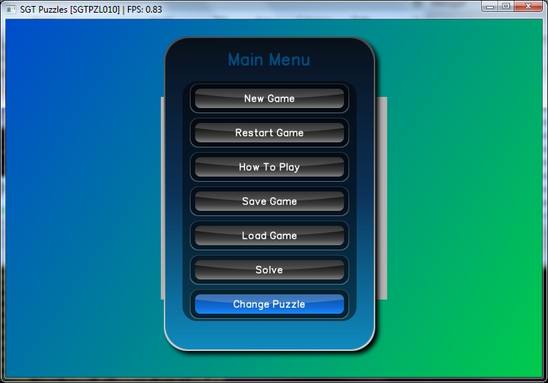
Task: Select the Save Game option
Action: coord(269,201)
